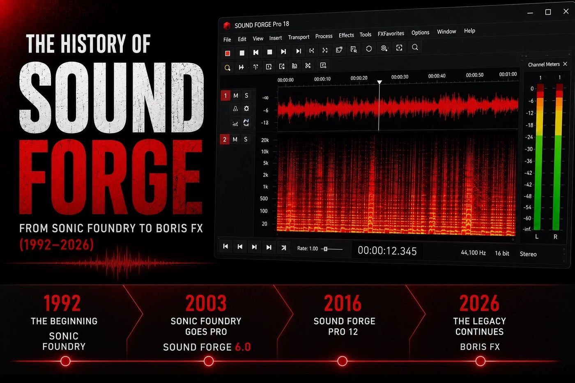
Task: Click the crossed nodes scissors icon
Action: point(308,65)
